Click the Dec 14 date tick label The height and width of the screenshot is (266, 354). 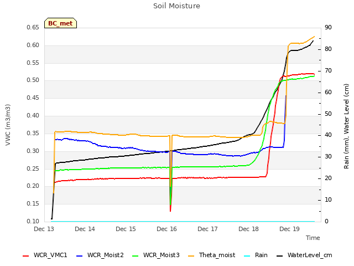(85, 229)
